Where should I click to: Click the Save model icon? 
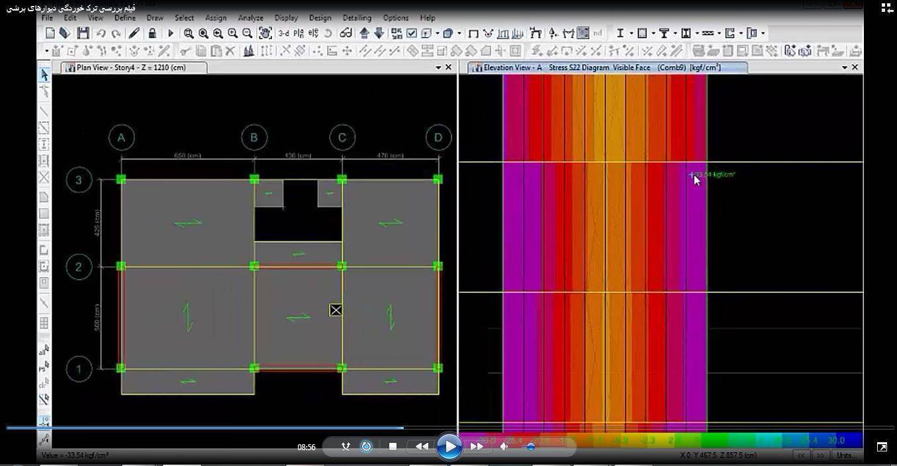point(83,33)
